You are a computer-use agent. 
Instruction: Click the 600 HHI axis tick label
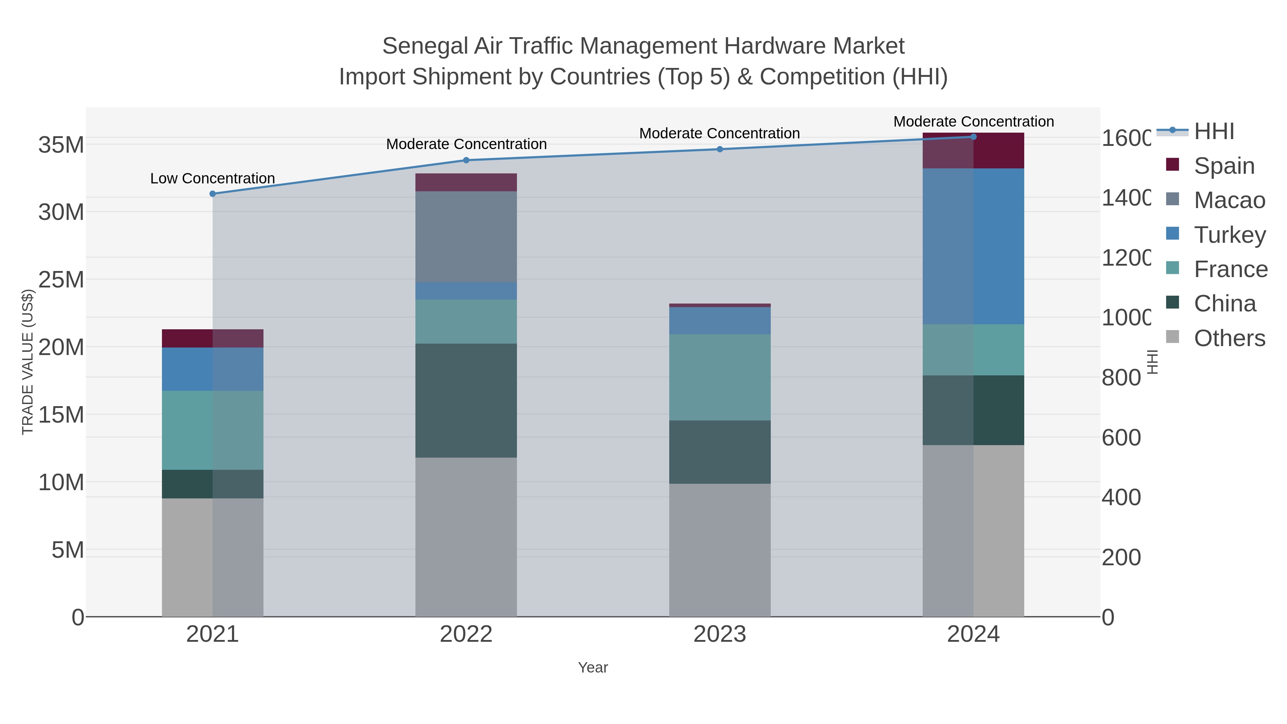(x=1121, y=438)
